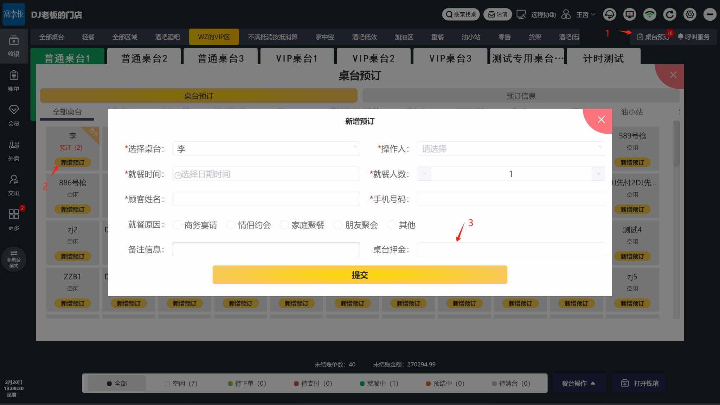Close the 新增预订 dialog
This screenshot has width=720, height=405.
pyautogui.click(x=601, y=120)
